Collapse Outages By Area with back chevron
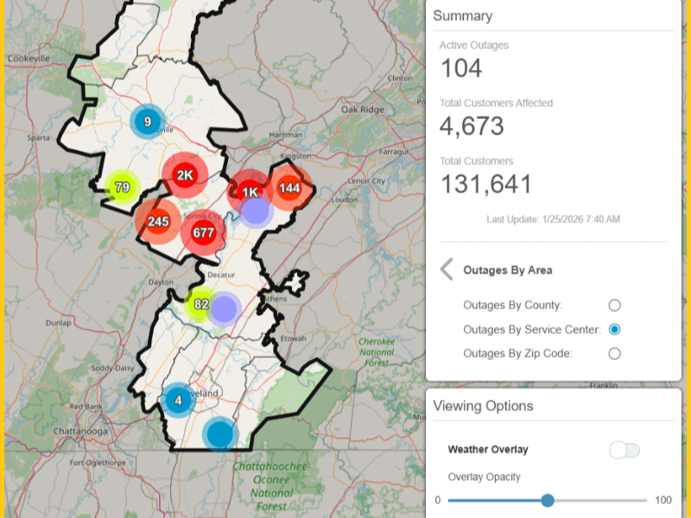Screen dimensions: 691x518 (x=447, y=270)
